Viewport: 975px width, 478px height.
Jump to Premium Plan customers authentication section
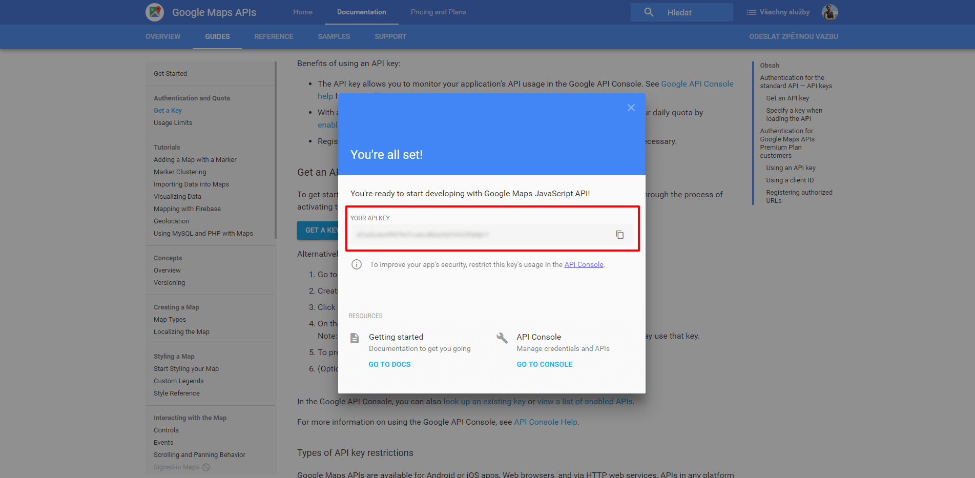coord(787,143)
